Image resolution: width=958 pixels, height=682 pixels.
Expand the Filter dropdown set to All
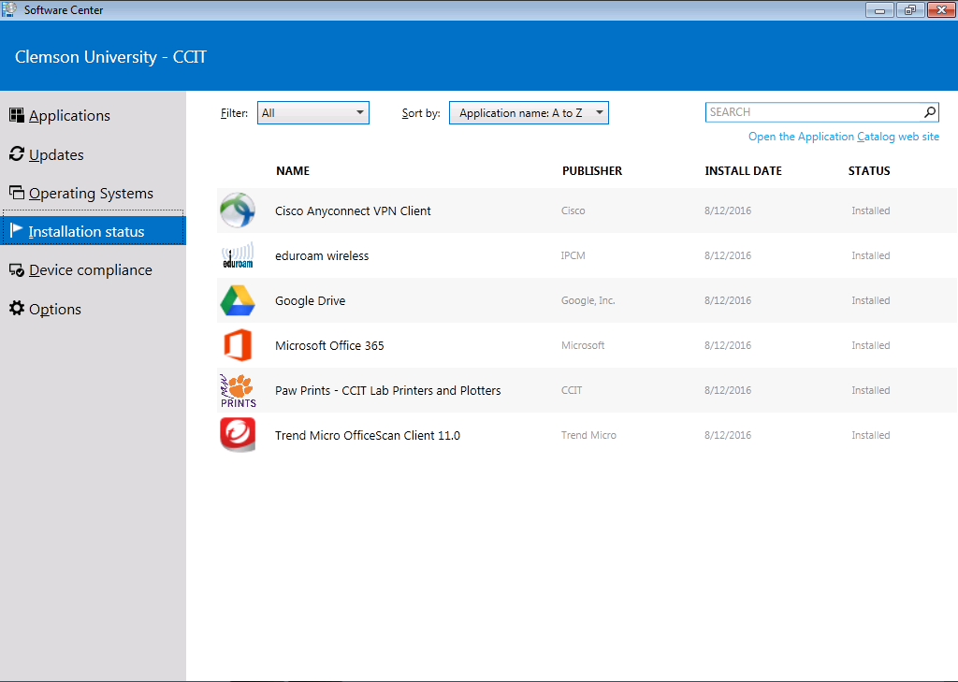coord(312,113)
